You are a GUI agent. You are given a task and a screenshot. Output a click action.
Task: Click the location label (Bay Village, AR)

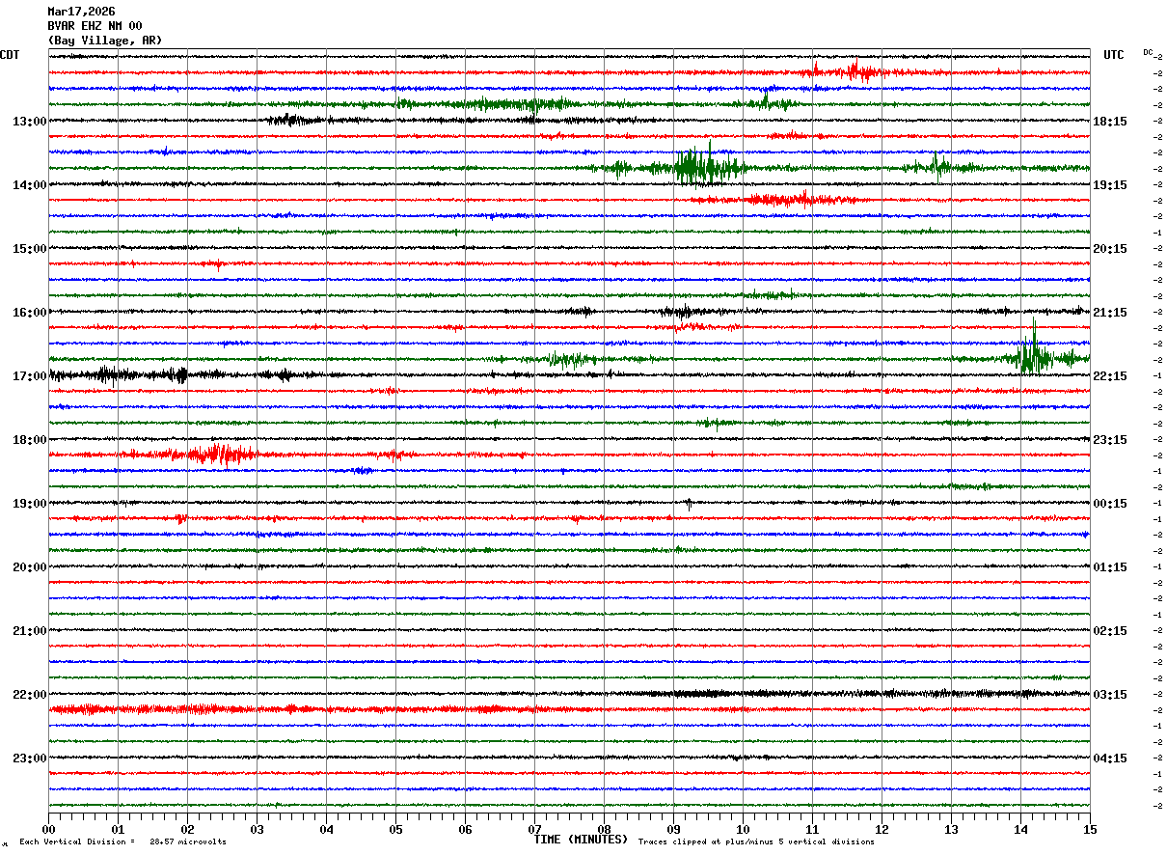pyautogui.click(x=105, y=41)
